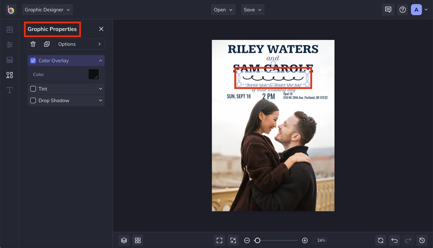
Task: Enable the Tint checkbox
Action: click(33, 89)
